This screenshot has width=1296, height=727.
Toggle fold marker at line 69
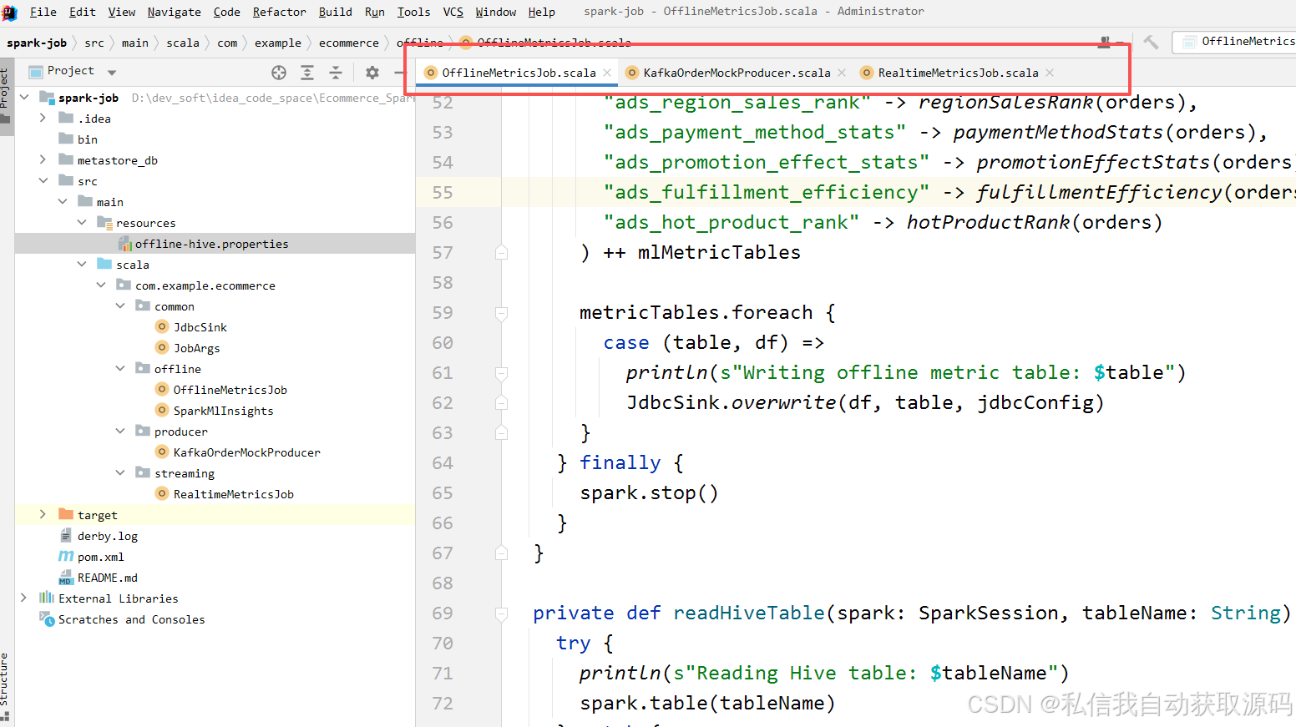click(501, 613)
